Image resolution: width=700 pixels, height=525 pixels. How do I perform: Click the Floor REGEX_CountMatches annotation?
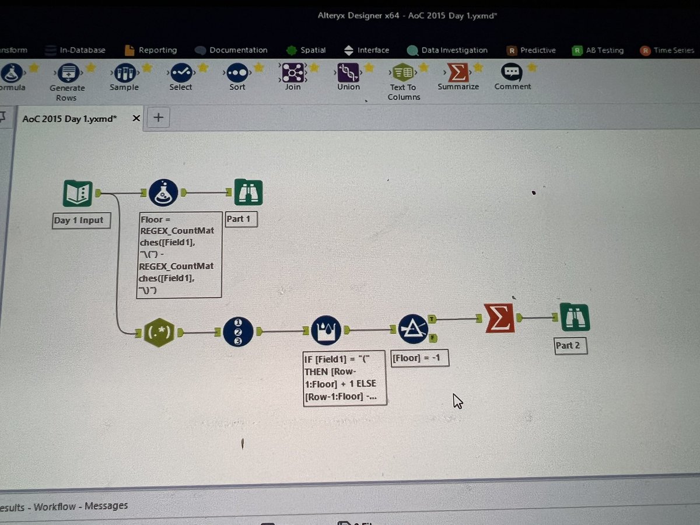coord(179,255)
